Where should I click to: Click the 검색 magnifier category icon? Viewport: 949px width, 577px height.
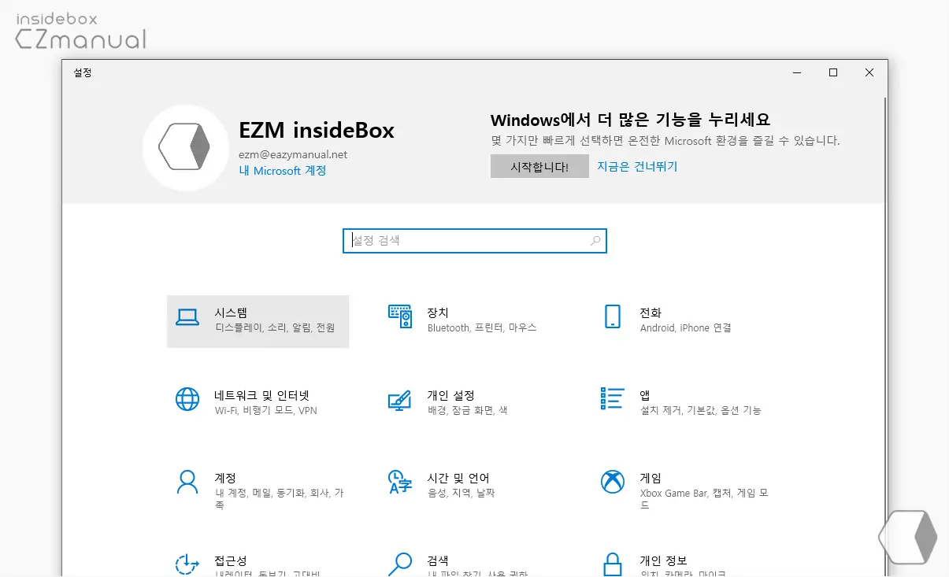click(400, 564)
